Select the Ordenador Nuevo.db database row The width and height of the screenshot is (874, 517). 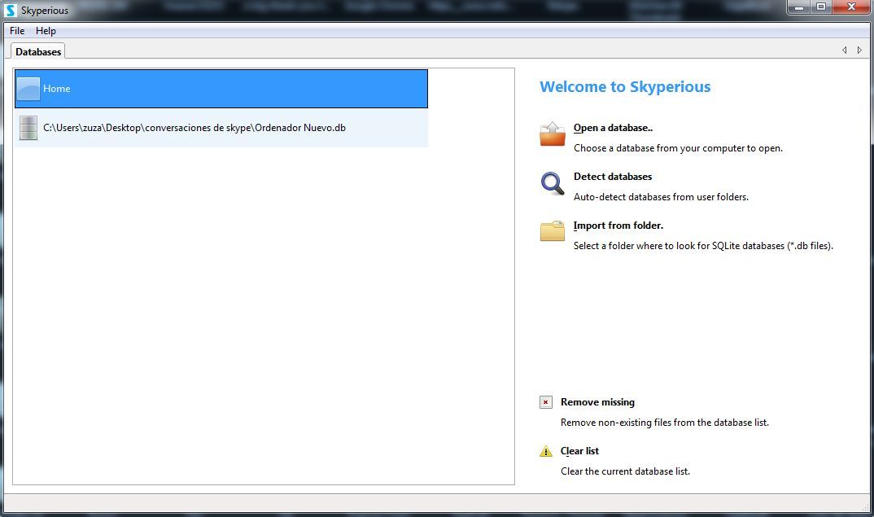pyautogui.click(x=221, y=128)
